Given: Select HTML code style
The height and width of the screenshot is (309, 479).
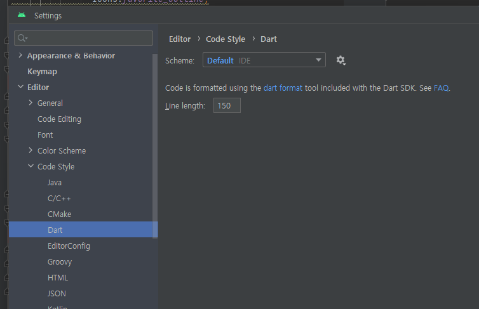Looking at the screenshot, I should [58, 277].
